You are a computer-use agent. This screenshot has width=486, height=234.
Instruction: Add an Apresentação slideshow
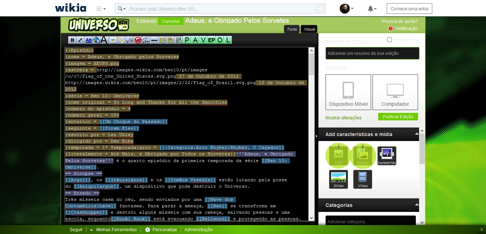click(x=387, y=156)
